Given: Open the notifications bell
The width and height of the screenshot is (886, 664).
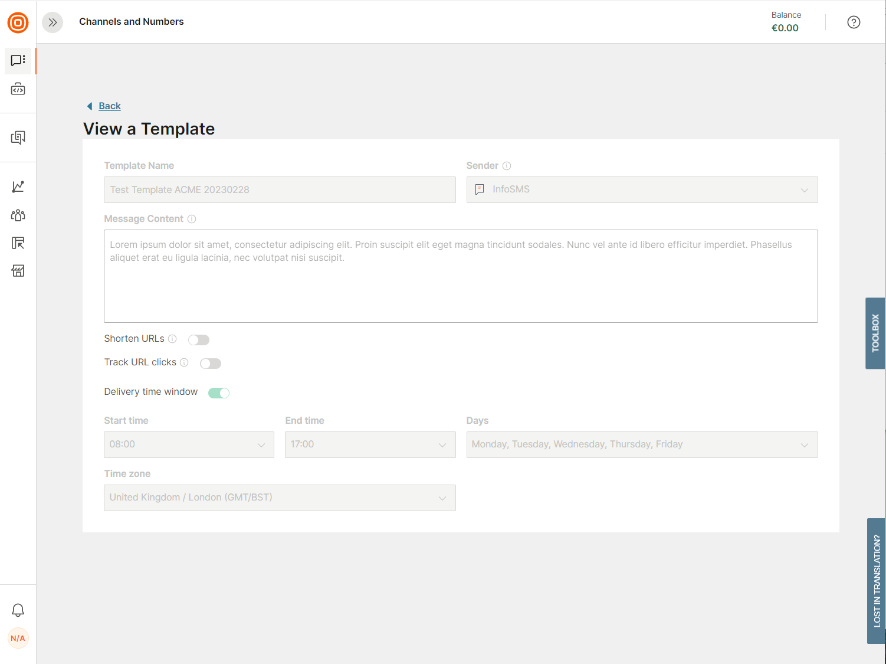Looking at the screenshot, I should [x=18, y=610].
